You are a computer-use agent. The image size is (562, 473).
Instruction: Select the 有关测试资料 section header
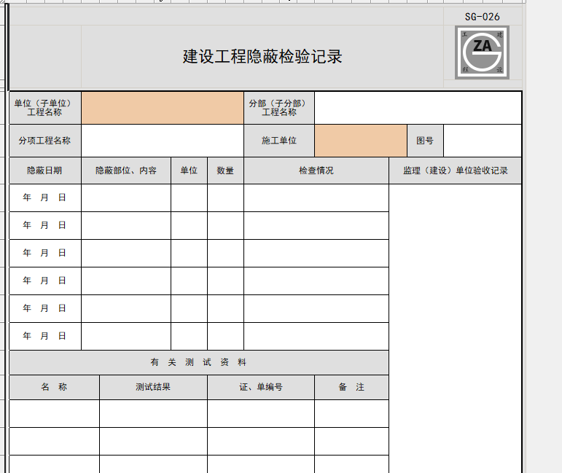199,363
